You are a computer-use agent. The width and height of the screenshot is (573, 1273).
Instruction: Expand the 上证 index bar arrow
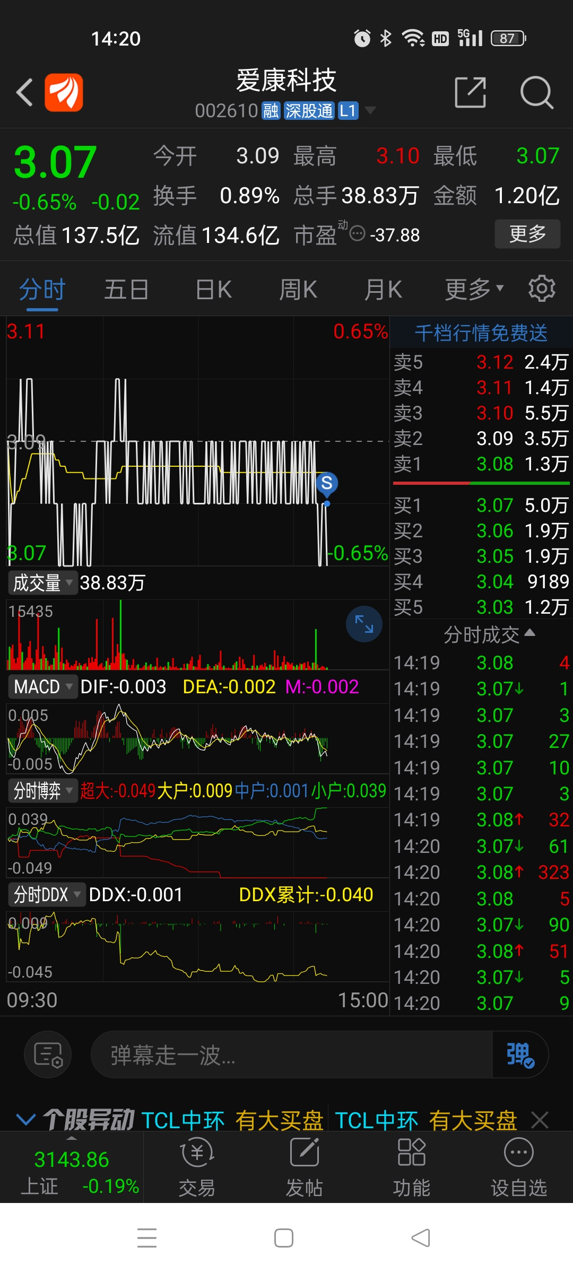coord(72,1138)
